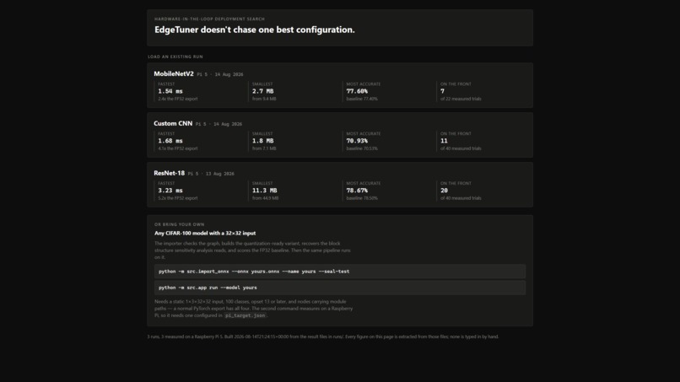Click the 'Load an existing run' label
This screenshot has width=680, height=382.
(175, 56)
